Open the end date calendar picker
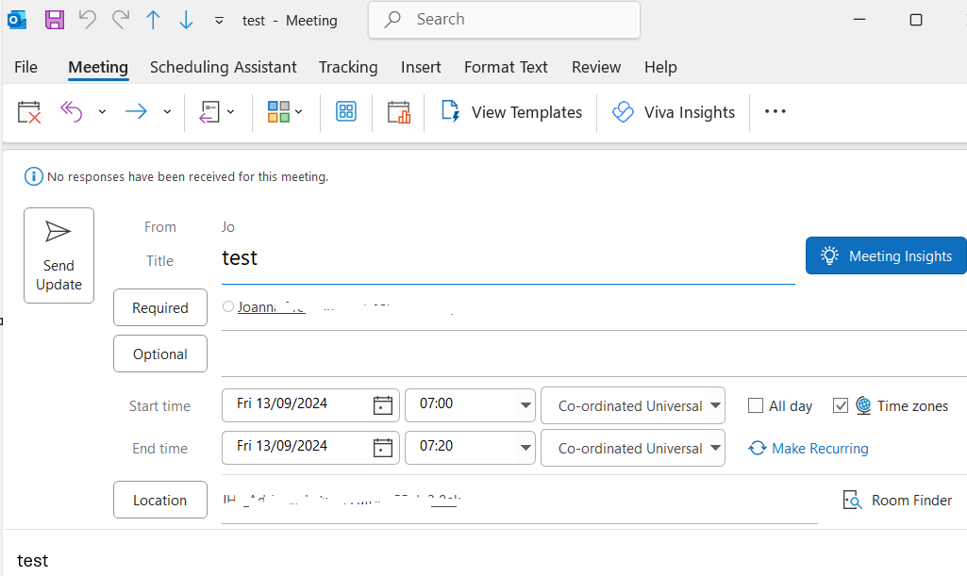Image resolution: width=967 pixels, height=576 pixels. tap(382, 447)
